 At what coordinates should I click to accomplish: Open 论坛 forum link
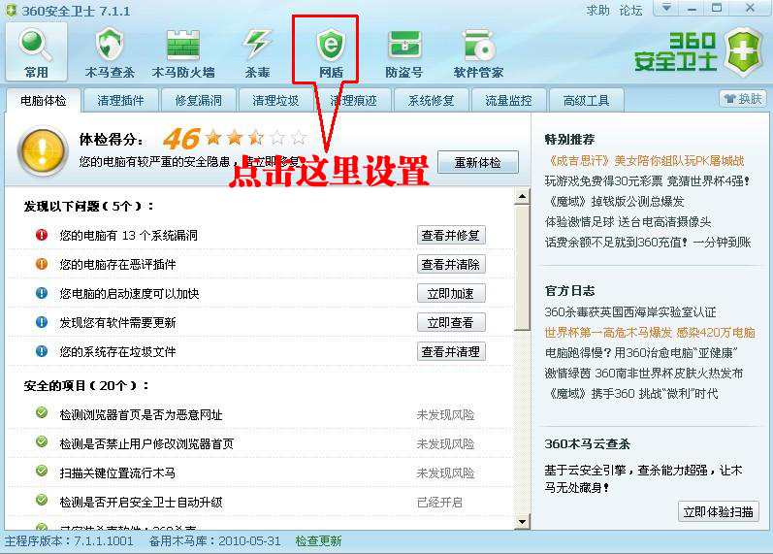click(x=630, y=11)
